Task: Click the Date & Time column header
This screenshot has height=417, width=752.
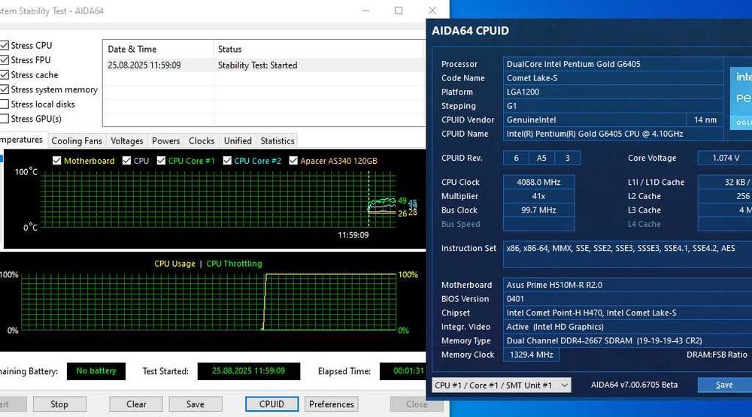Action: tap(158, 49)
